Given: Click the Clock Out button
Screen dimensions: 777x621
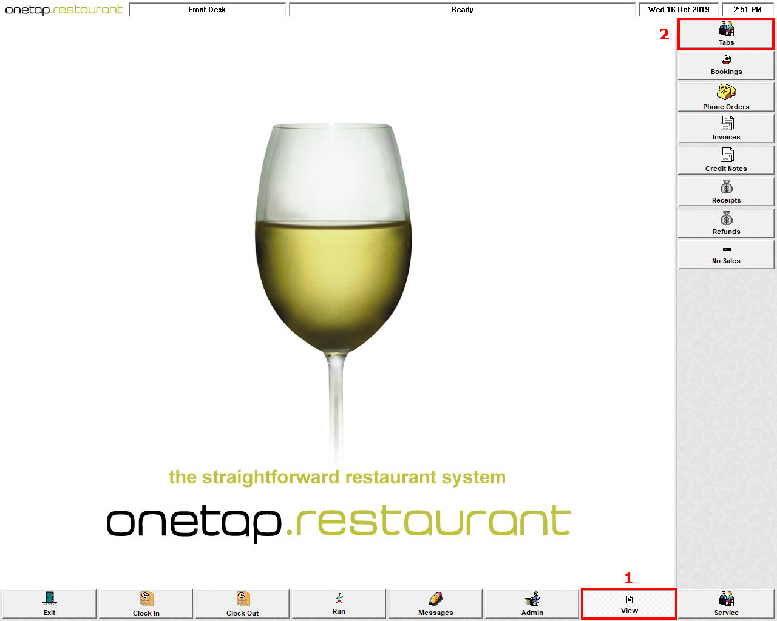Looking at the screenshot, I should [x=242, y=603].
